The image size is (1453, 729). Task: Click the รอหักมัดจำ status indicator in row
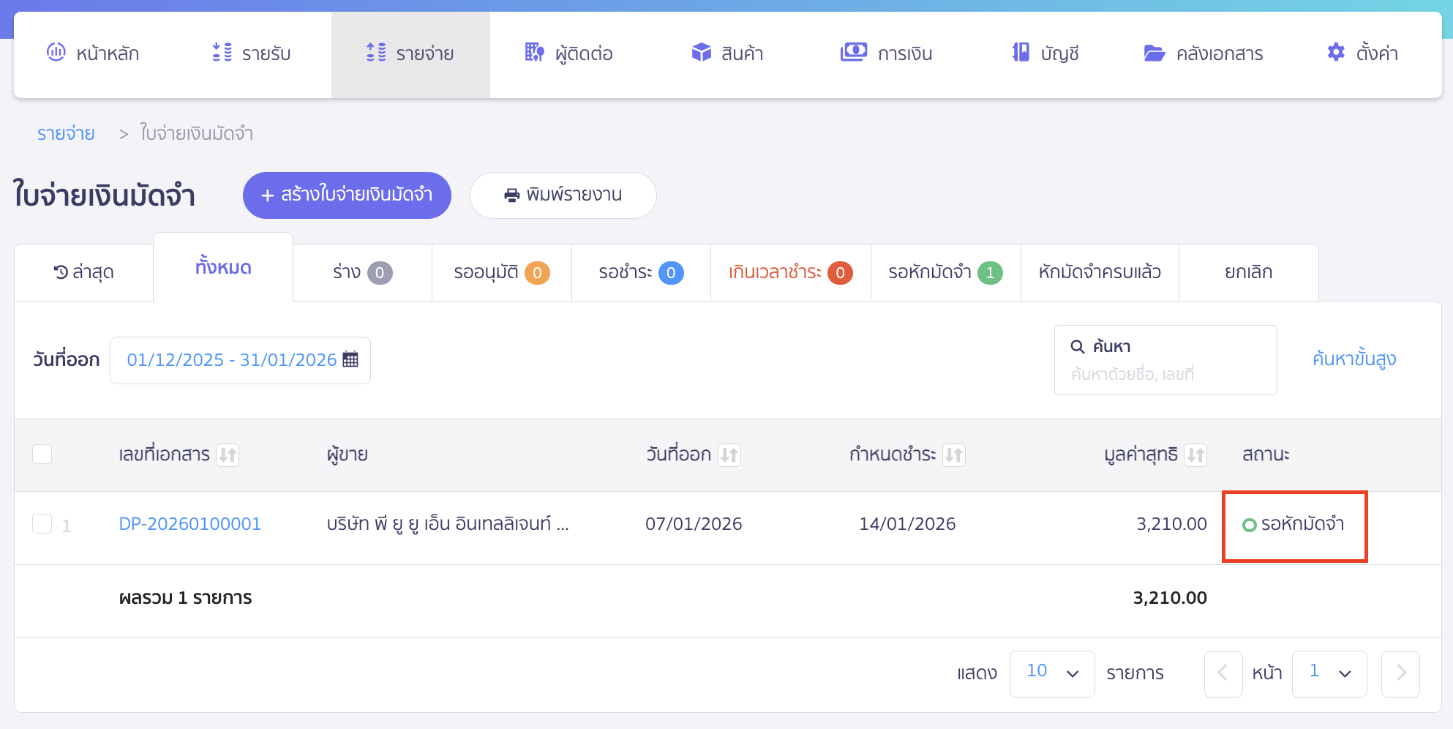click(1294, 524)
